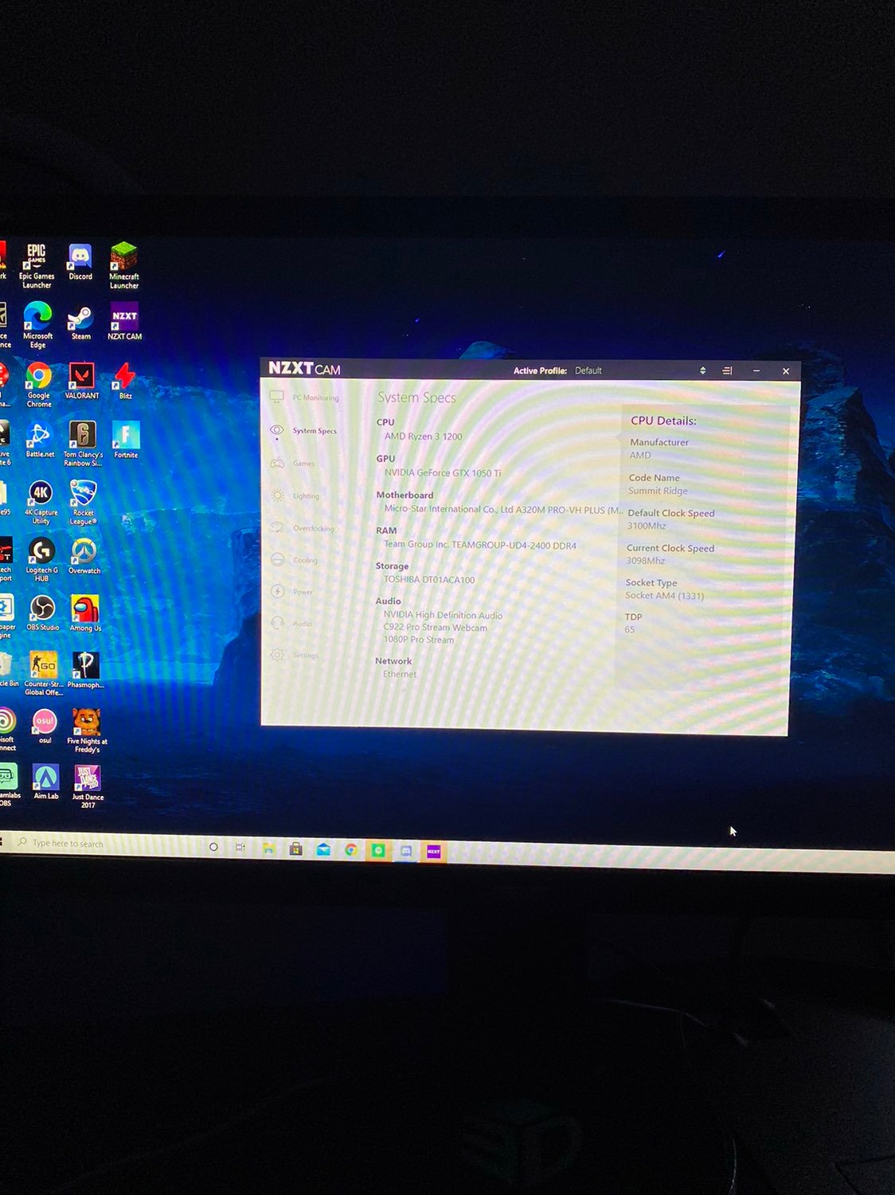
Task: Open the osu! desktop shortcut
Action: click(x=45, y=726)
